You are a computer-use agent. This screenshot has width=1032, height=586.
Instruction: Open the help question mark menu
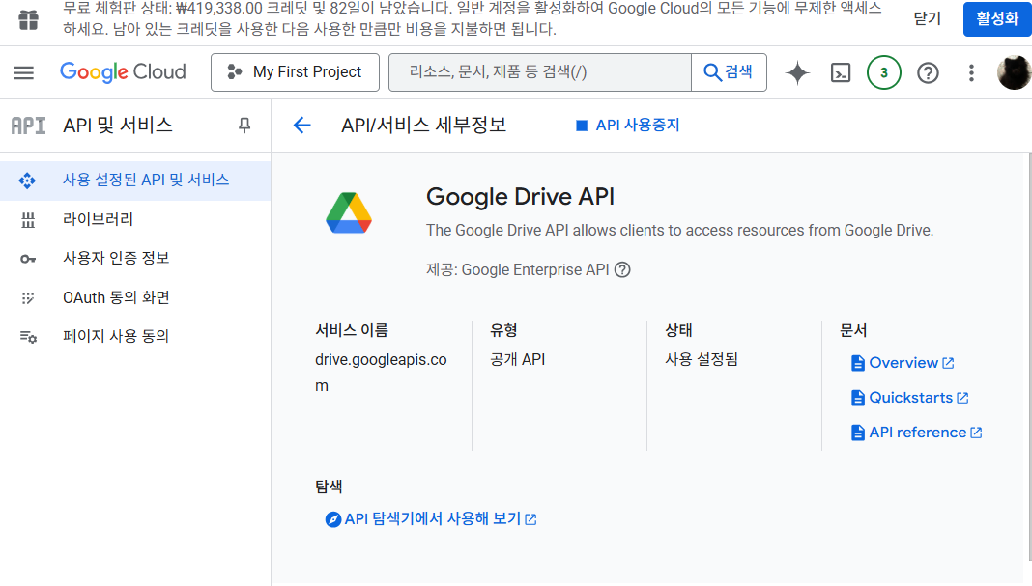928,72
